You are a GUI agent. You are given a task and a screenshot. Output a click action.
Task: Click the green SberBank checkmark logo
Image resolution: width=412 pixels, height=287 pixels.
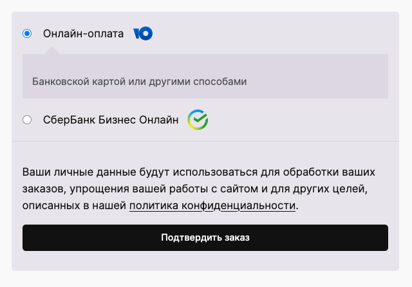(x=198, y=120)
